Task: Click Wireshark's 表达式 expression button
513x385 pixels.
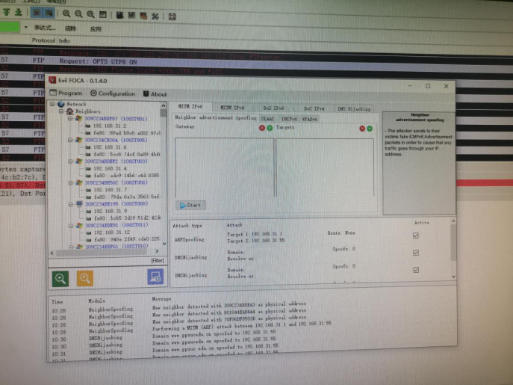Action: pos(45,28)
